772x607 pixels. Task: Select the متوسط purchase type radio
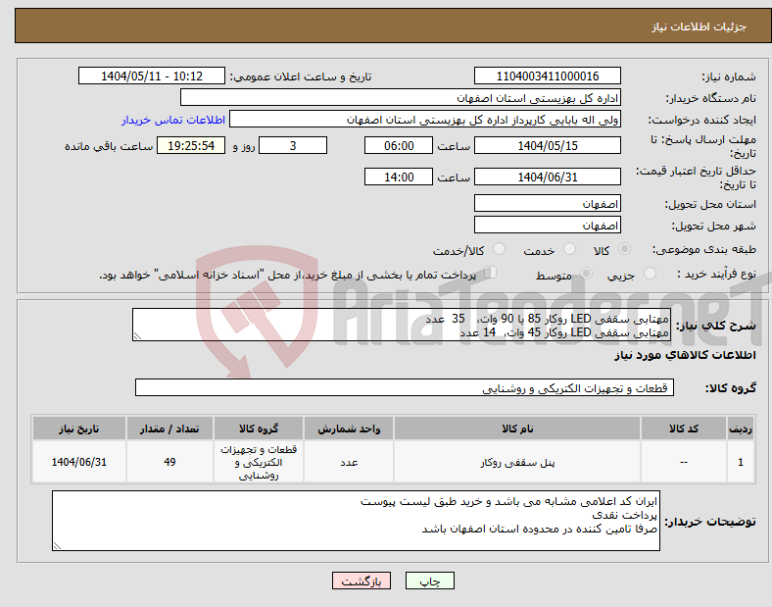pos(587,273)
